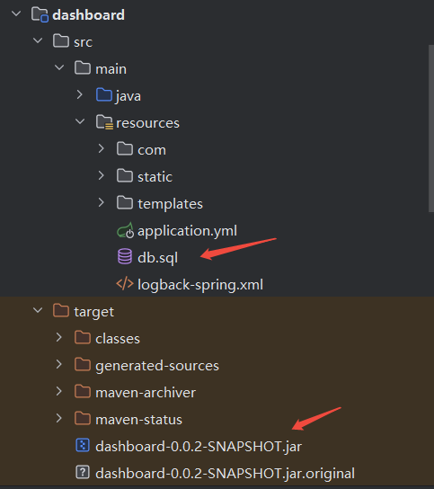Expand the static folder chevron

101,175
